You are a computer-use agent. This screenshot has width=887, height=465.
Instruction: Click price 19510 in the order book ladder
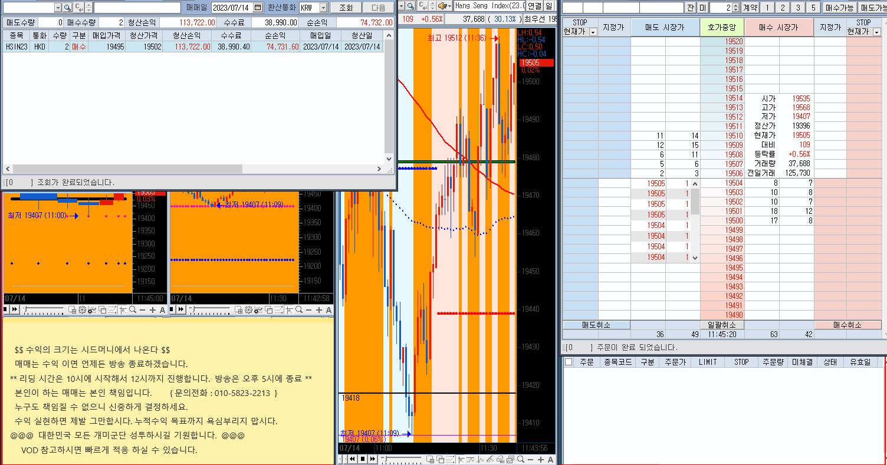pyautogui.click(x=722, y=136)
